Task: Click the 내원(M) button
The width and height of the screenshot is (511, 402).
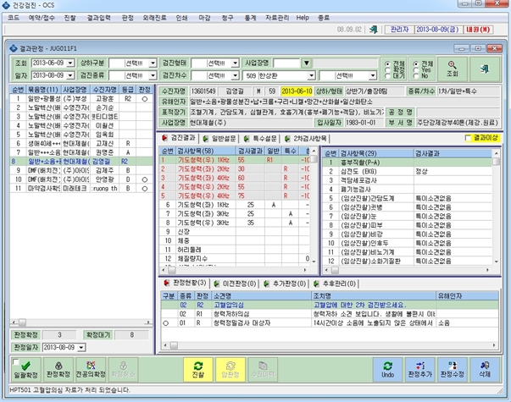Action: coord(478,30)
